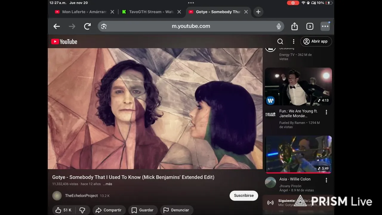Select the Gotye - Somebody That tab

click(218, 12)
